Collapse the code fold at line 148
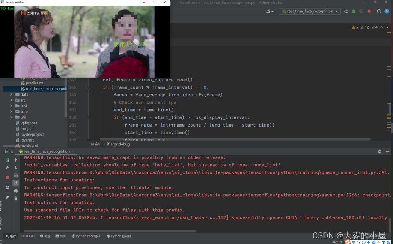The width and height of the screenshot is (393, 244). click(x=89, y=87)
